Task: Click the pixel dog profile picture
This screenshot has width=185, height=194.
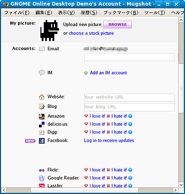Action: (49, 30)
